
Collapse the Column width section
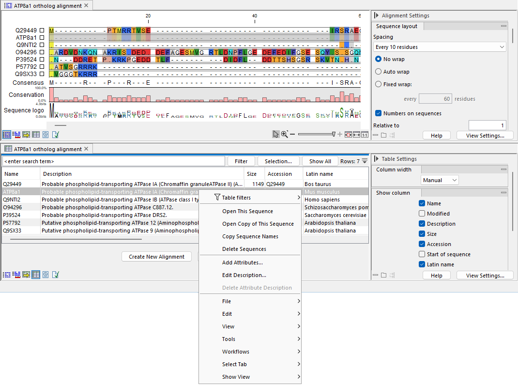click(x=503, y=170)
